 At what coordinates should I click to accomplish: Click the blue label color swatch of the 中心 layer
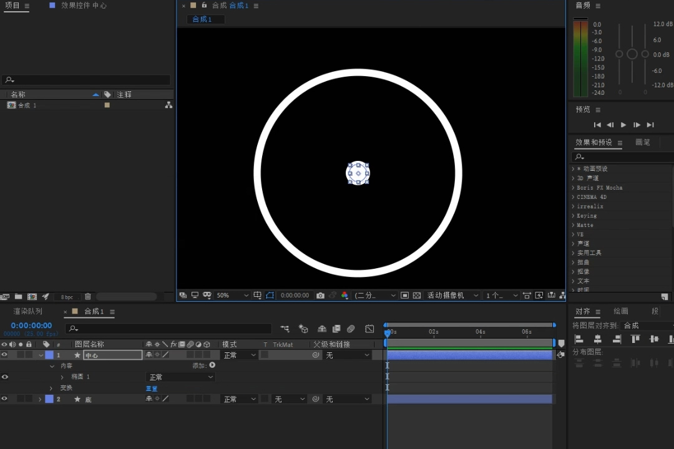tap(49, 355)
